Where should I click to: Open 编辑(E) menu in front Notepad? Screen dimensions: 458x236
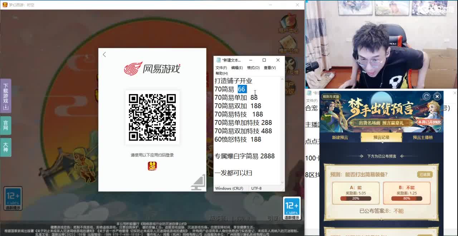pyautogui.click(x=237, y=68)
